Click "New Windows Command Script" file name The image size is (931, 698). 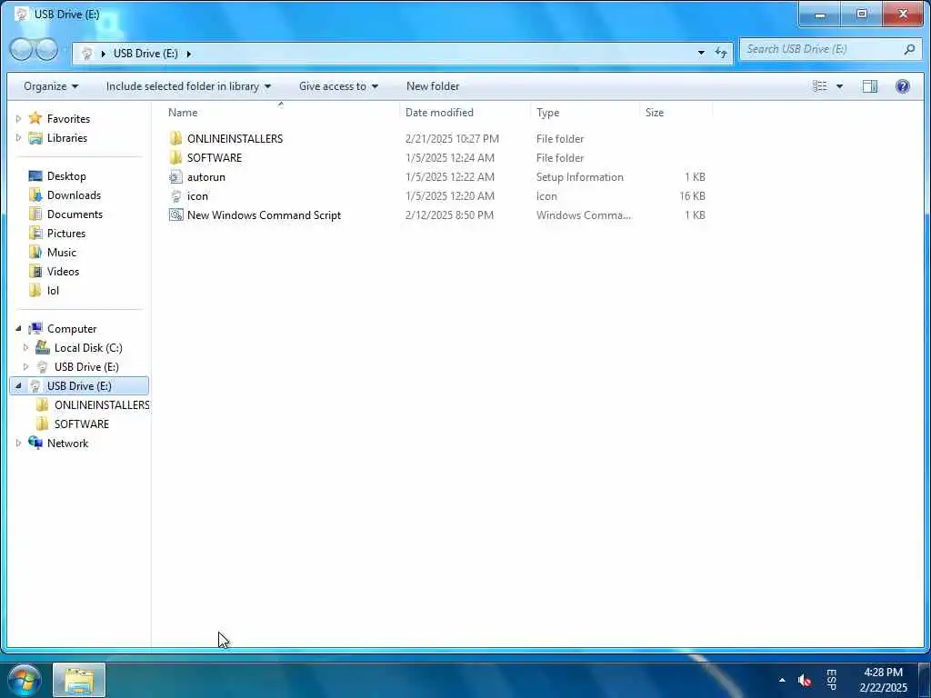point(265,214)
